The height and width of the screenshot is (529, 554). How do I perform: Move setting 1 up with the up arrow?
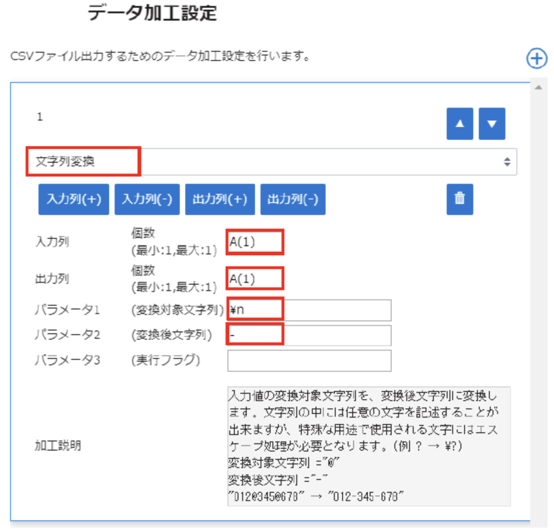460,124
